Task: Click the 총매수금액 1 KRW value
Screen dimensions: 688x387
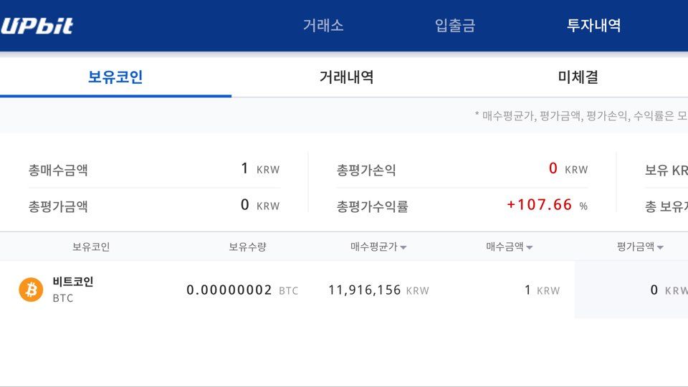Action: coord(260,169)
